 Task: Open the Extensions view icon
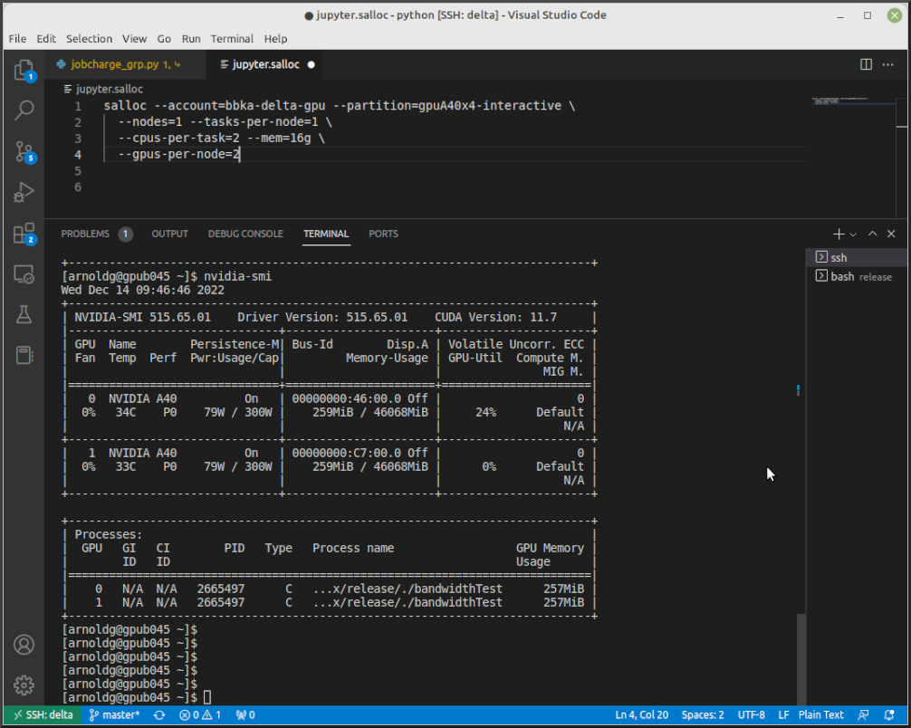tap(24, 234)
